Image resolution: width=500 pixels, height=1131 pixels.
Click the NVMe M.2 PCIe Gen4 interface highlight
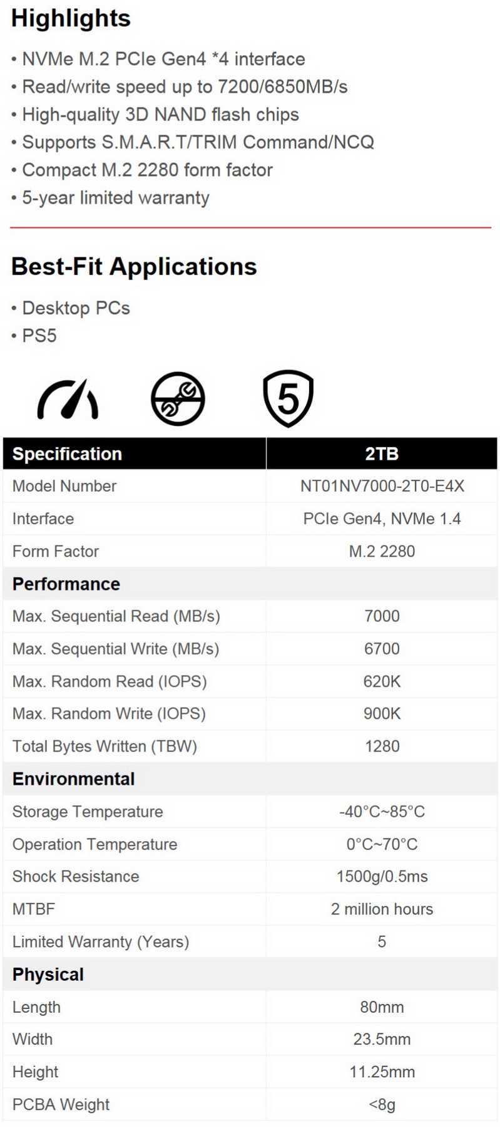[x=158, y=59]
